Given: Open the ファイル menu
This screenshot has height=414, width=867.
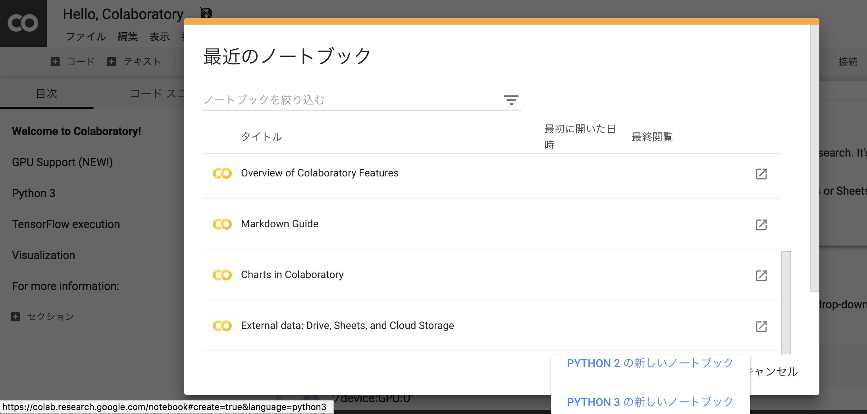Looking at the screenshot, I should click(x=86, y=37).
